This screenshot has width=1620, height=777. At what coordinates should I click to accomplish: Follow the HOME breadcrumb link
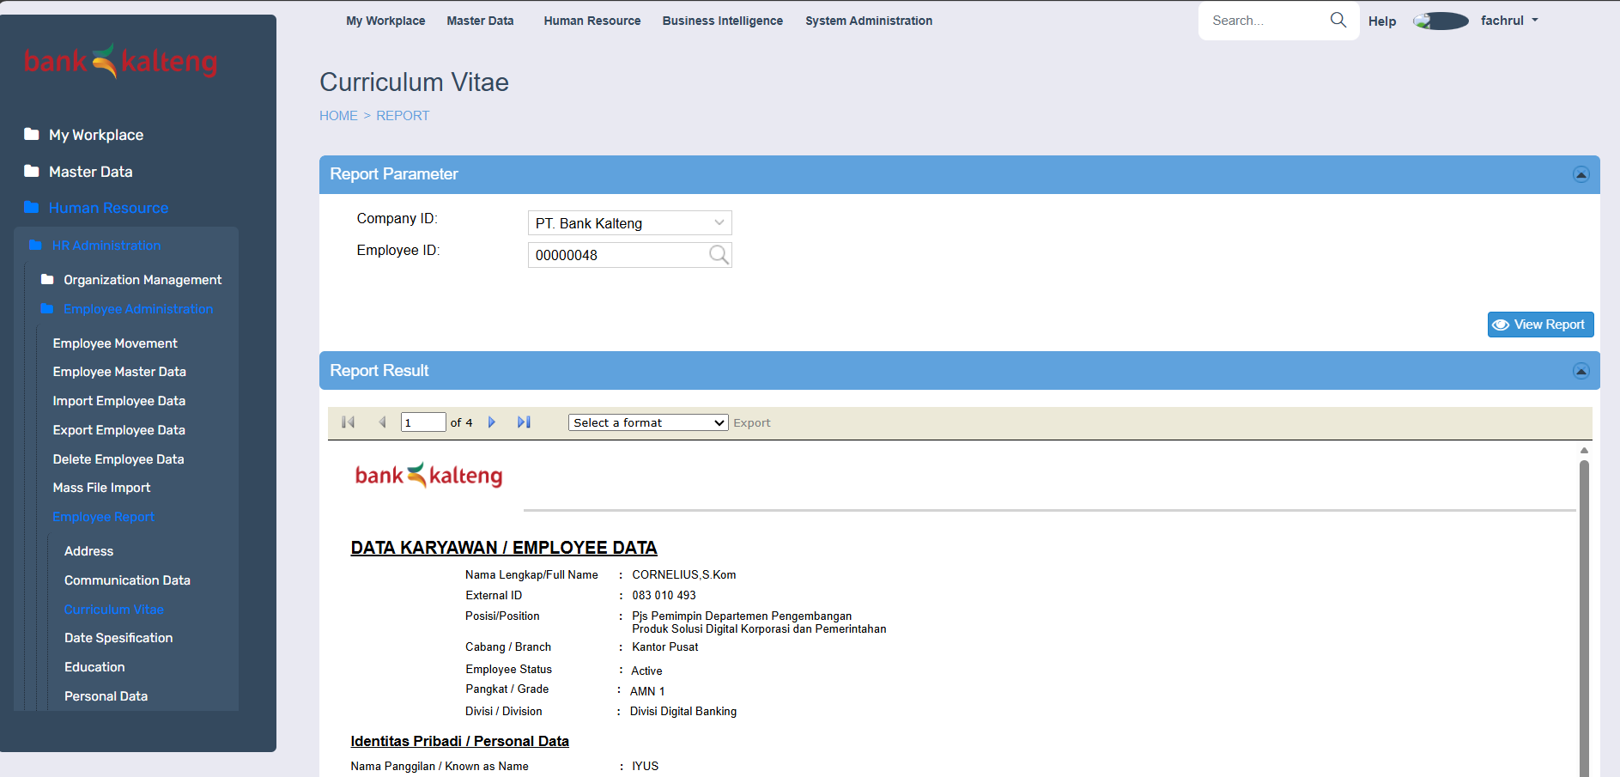pyautogui.click(x=338, y=116)
